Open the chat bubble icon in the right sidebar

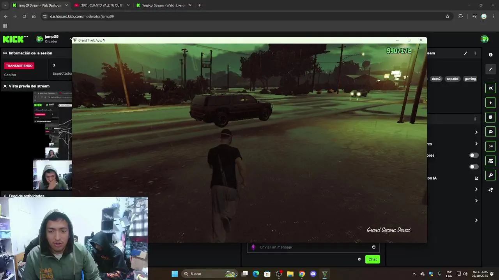[x=491, y=132]
